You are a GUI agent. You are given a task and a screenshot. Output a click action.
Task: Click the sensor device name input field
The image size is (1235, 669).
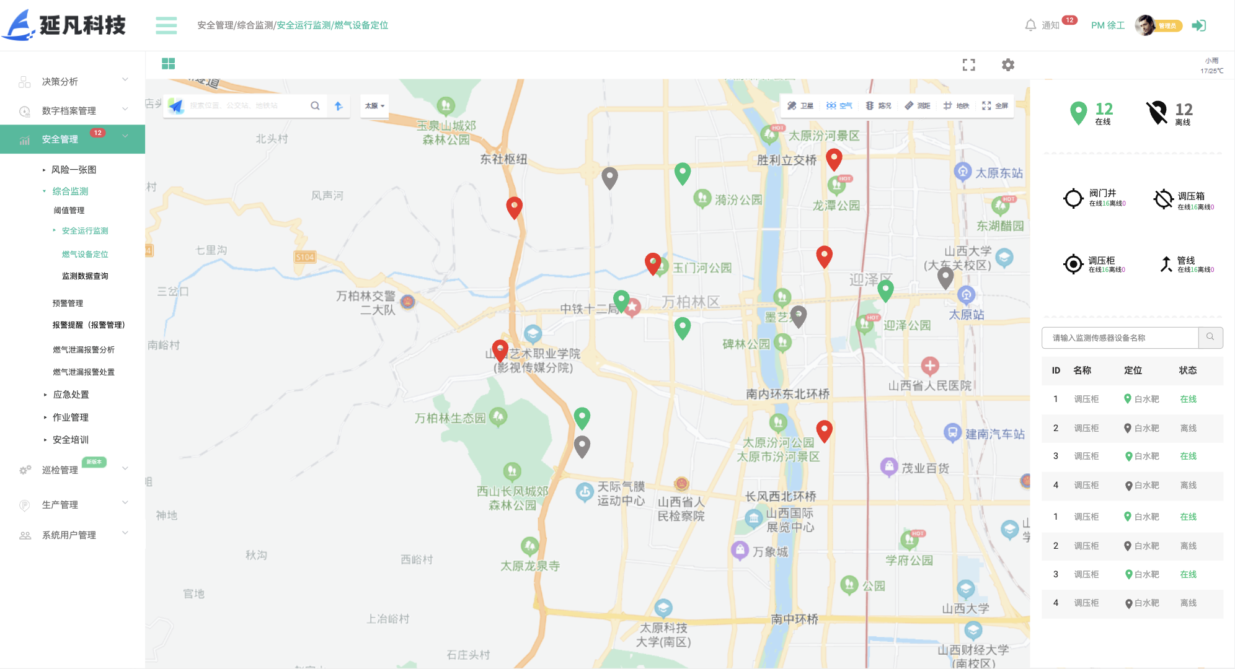tap(1120, 338)
